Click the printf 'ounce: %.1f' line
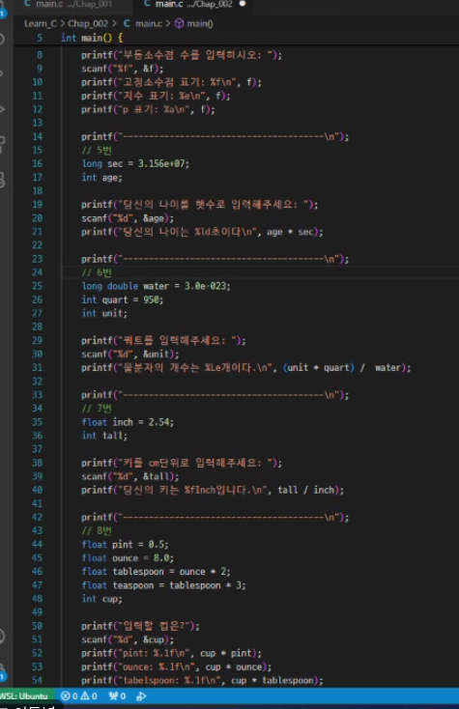 [x=177, y=666]
